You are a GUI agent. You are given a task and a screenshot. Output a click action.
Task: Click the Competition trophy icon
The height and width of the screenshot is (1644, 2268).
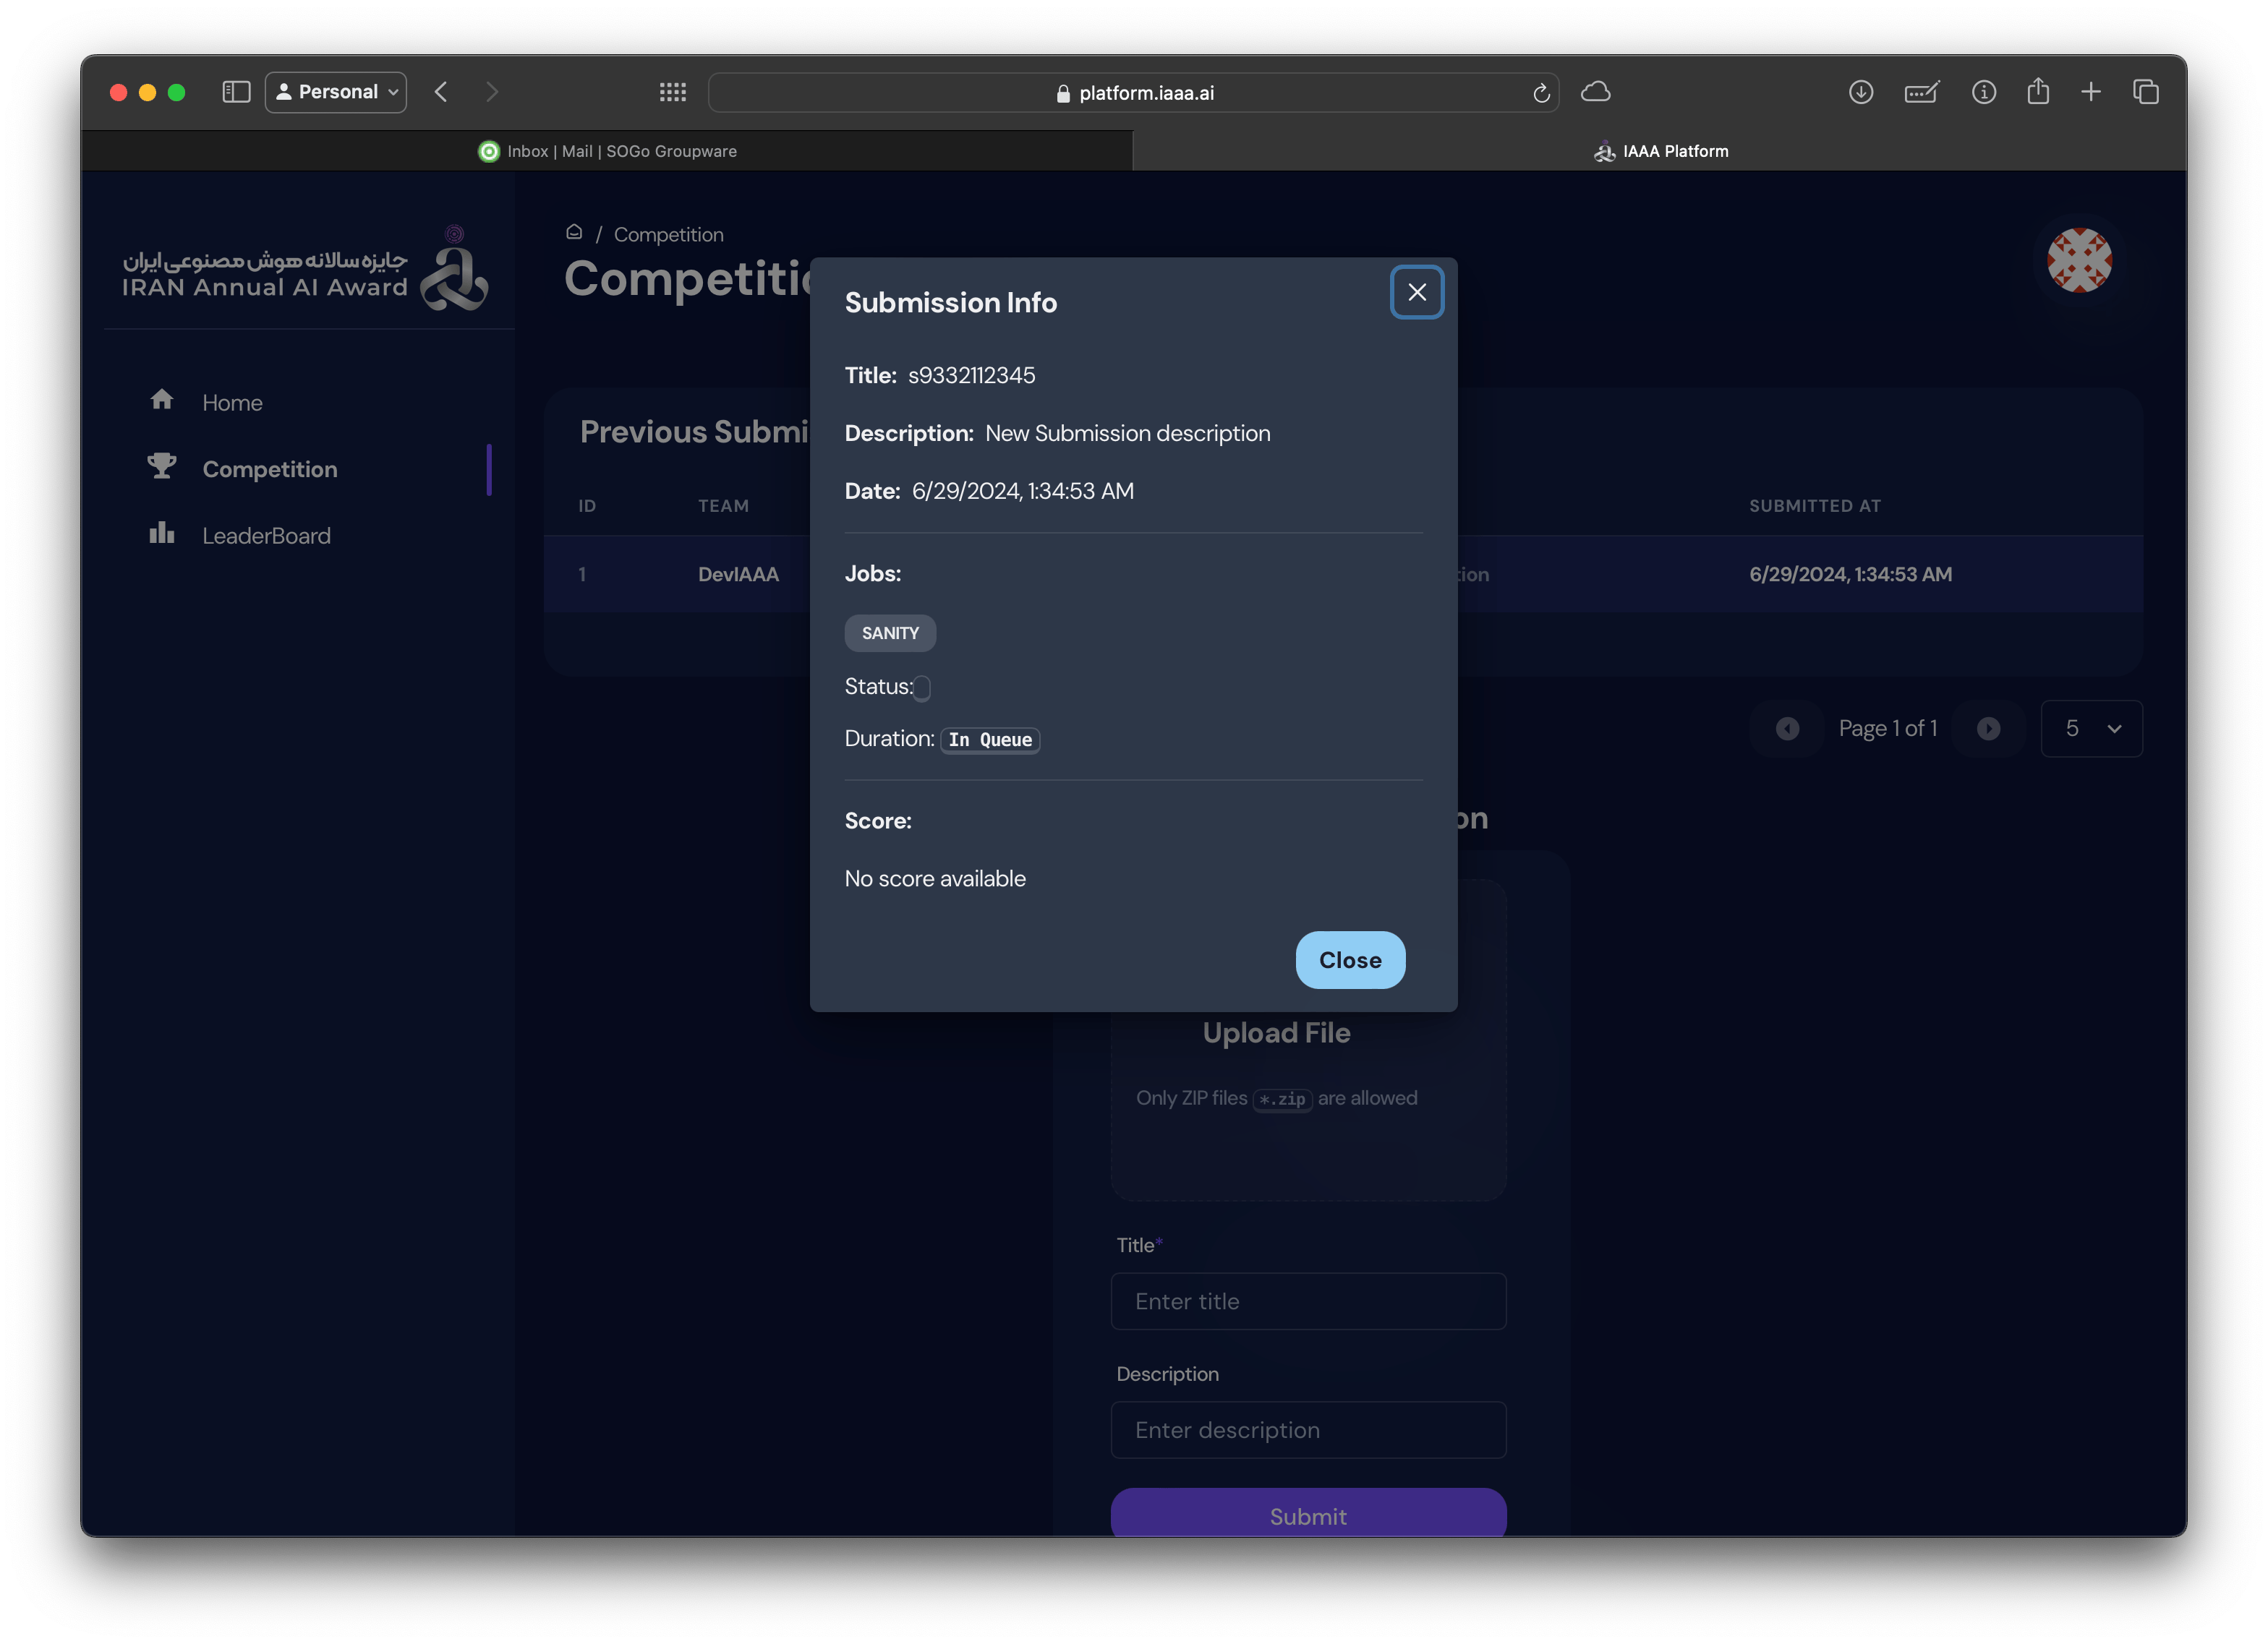click(x=162, y=467)
